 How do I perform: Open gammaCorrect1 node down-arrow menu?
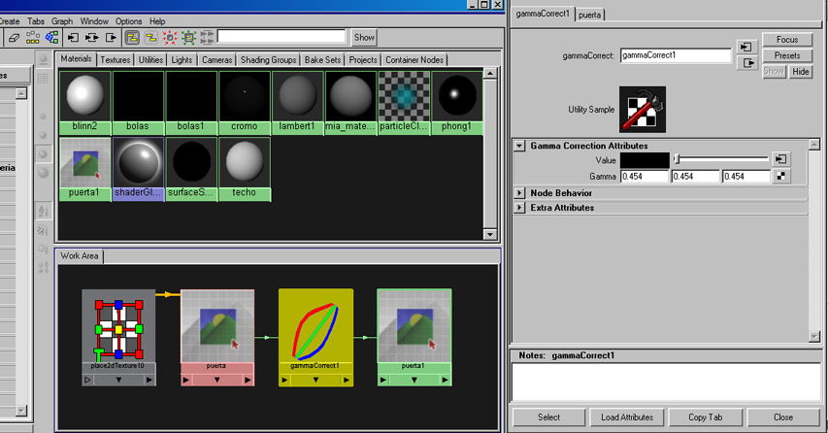[315, 380]
